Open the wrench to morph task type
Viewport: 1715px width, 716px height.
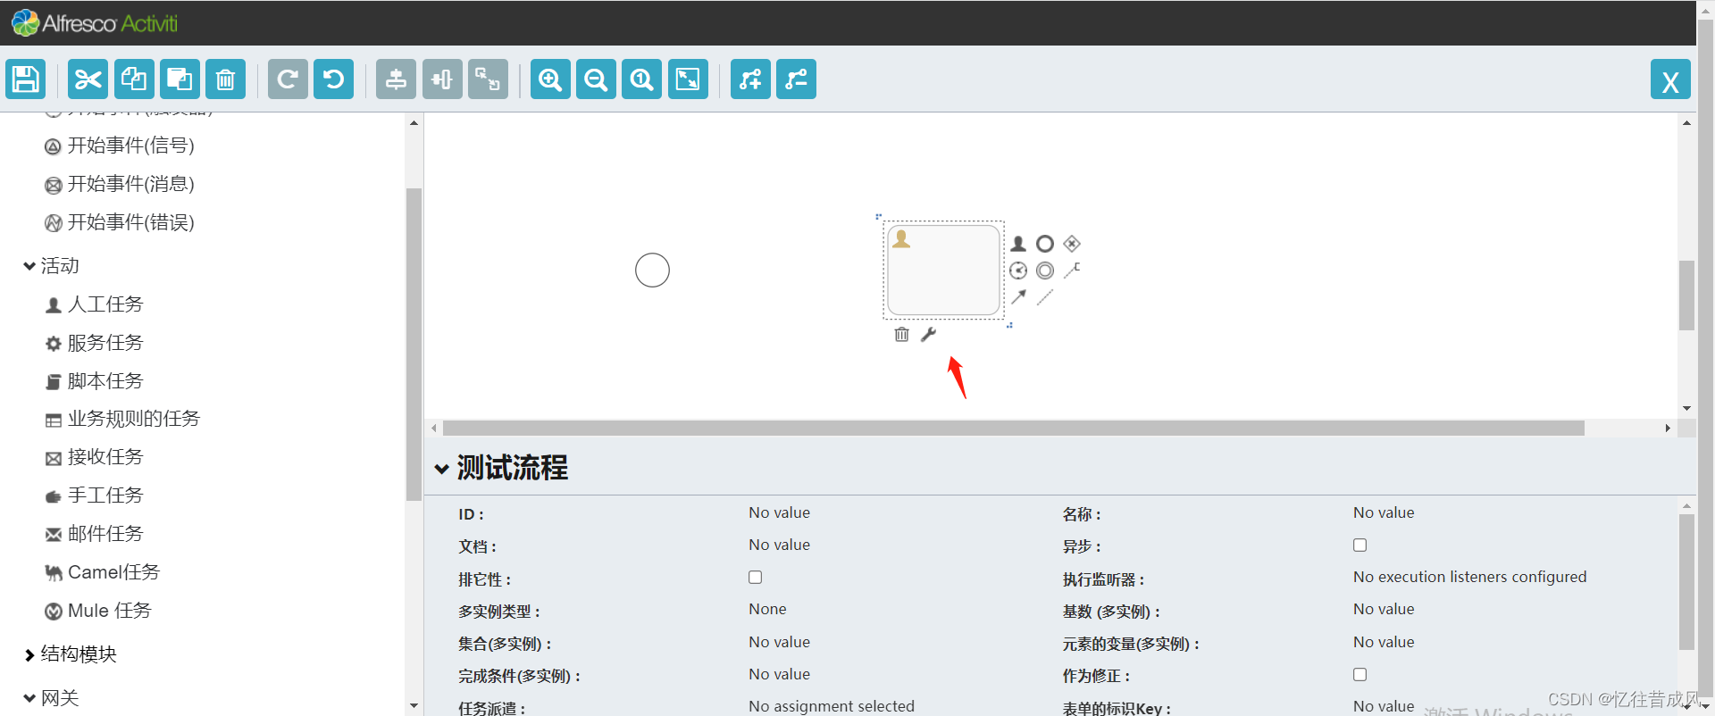coord(929,334)
